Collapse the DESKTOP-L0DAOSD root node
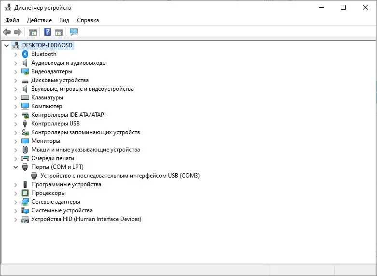This screenshot has height=276, width=377. click(x=6, y=45)
